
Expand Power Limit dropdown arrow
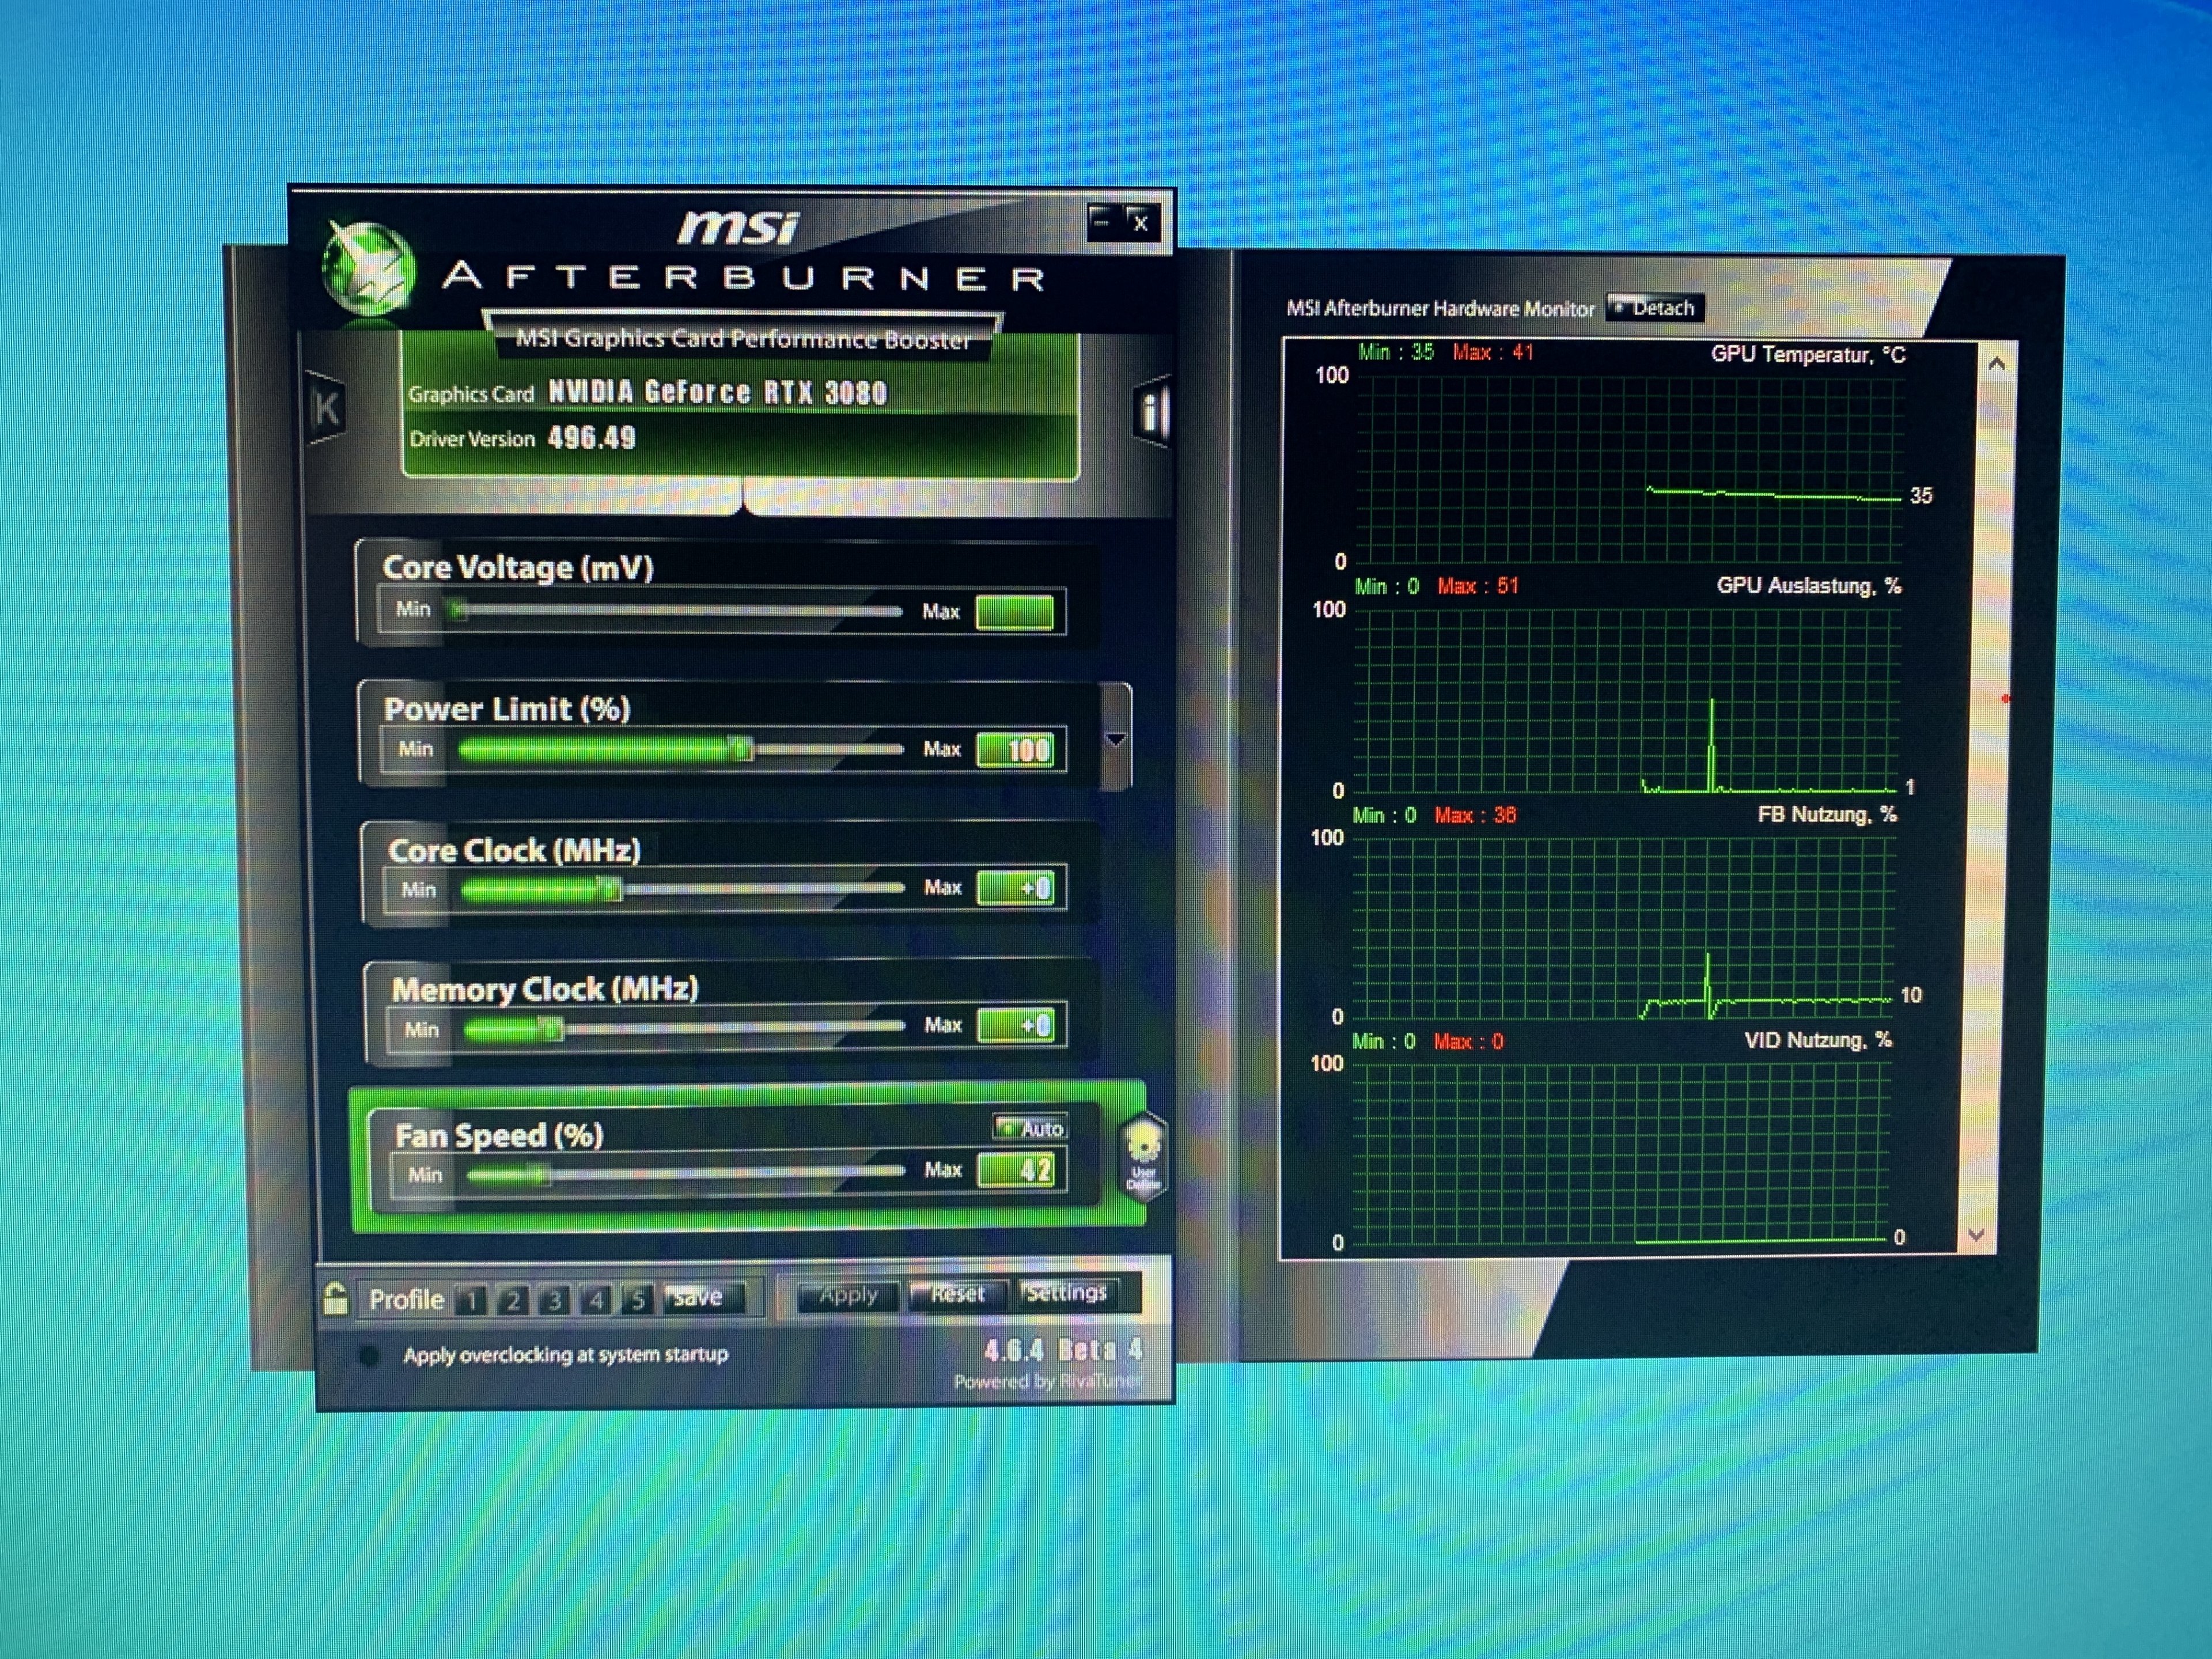(1116, 740)
